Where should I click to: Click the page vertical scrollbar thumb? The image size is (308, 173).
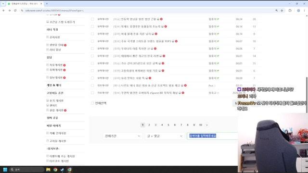tap(307, 95)
